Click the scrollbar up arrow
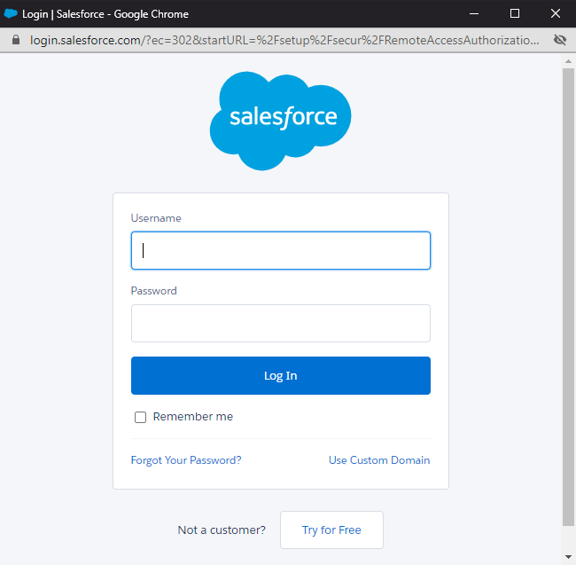The image size is (576, 565). click(568, 60)
